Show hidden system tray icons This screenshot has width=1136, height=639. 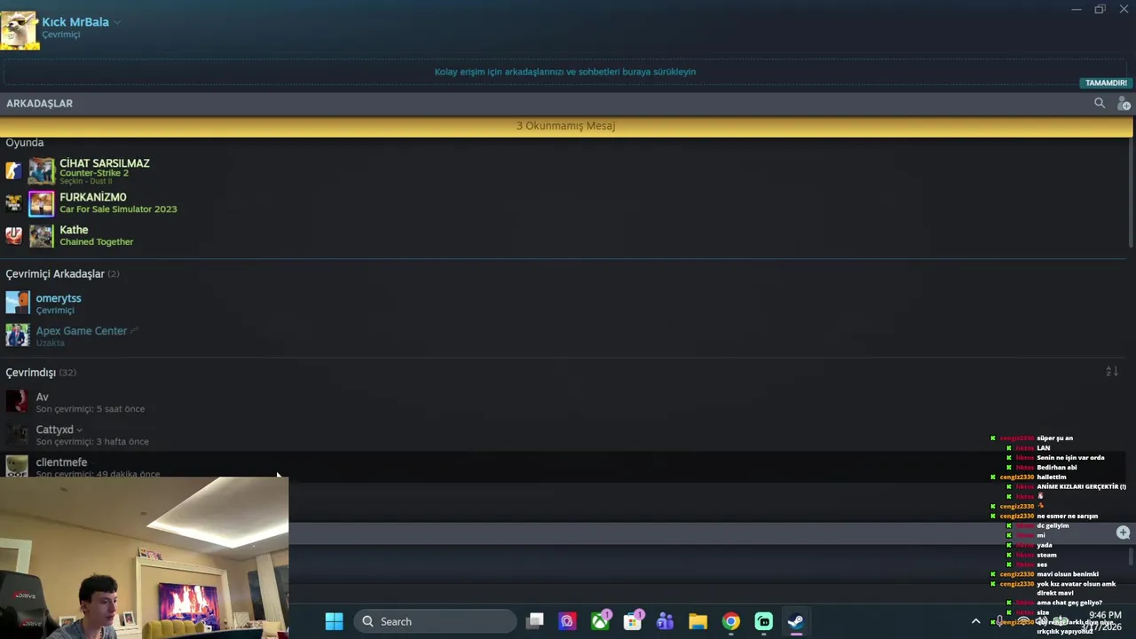tap(976, 621)
